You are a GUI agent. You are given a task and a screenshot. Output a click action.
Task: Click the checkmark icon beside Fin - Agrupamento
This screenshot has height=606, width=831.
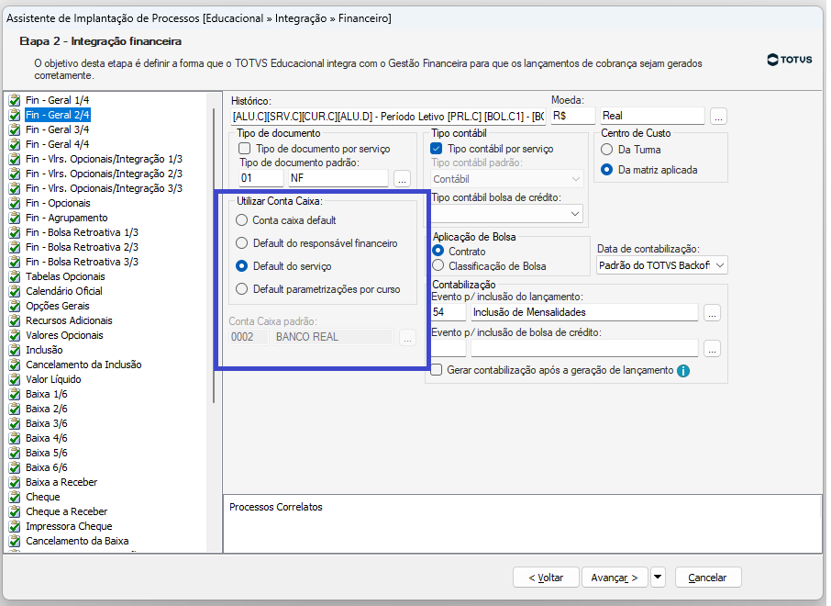tap(15, 218)
